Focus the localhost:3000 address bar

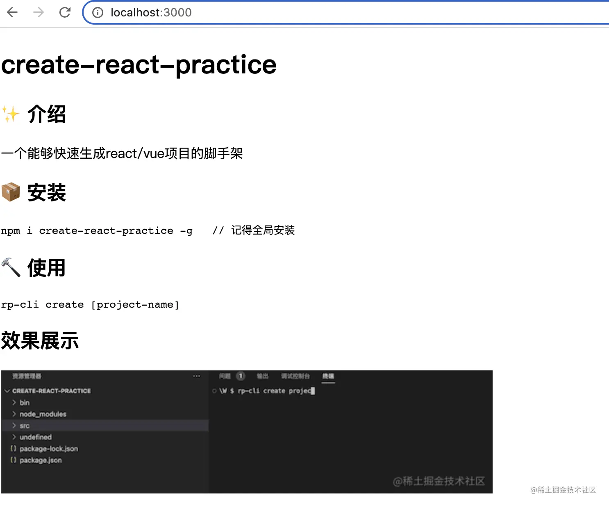coord(346,13)
